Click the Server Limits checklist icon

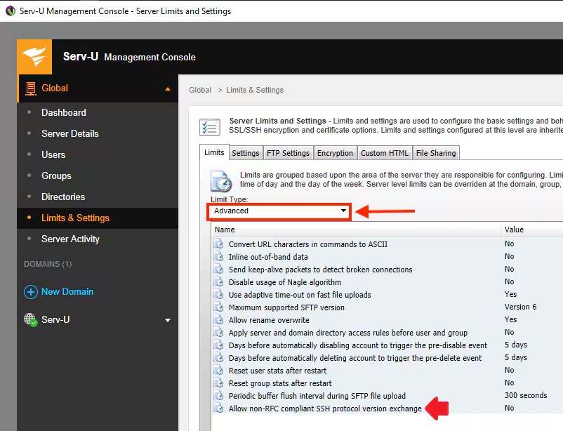click(210, 127)
